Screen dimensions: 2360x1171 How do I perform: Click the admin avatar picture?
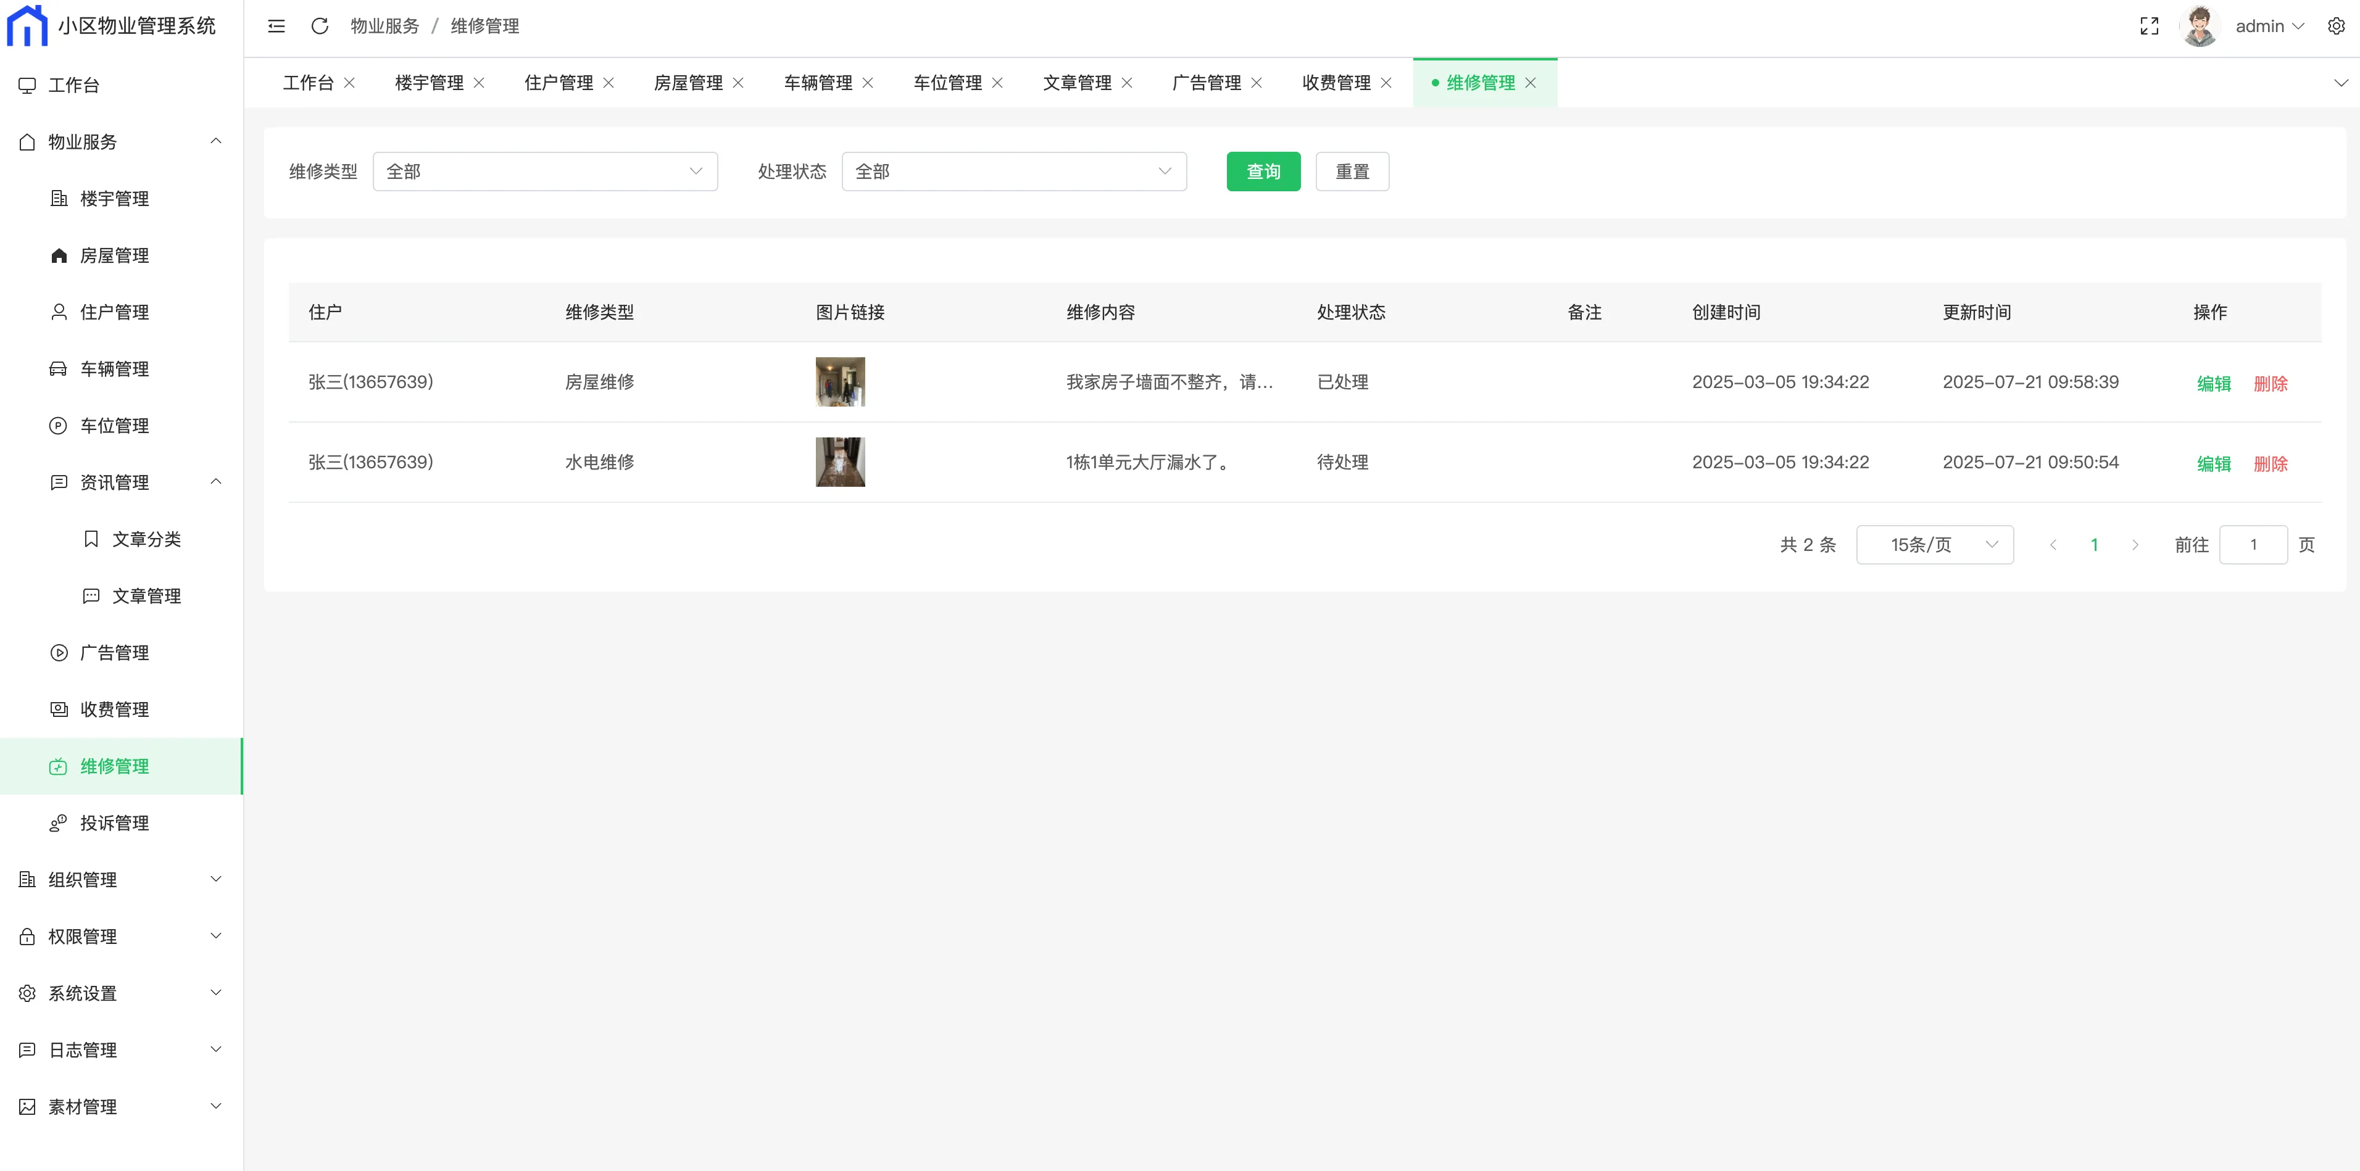pos(2201,27)
